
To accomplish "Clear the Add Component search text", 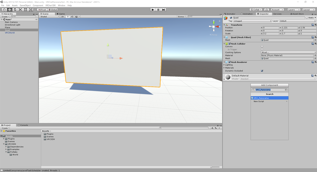I will point(286,90).
